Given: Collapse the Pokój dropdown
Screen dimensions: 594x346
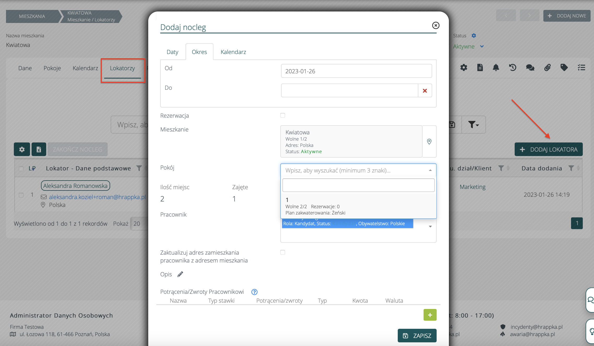Looking at the screenshot, I should point(430,170).
